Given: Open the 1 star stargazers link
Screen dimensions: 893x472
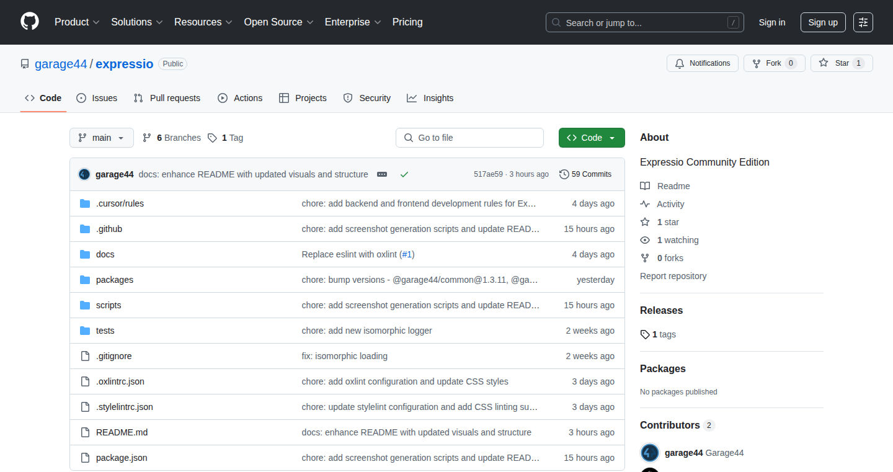Looking at the screenshot, I should [660, 222].
